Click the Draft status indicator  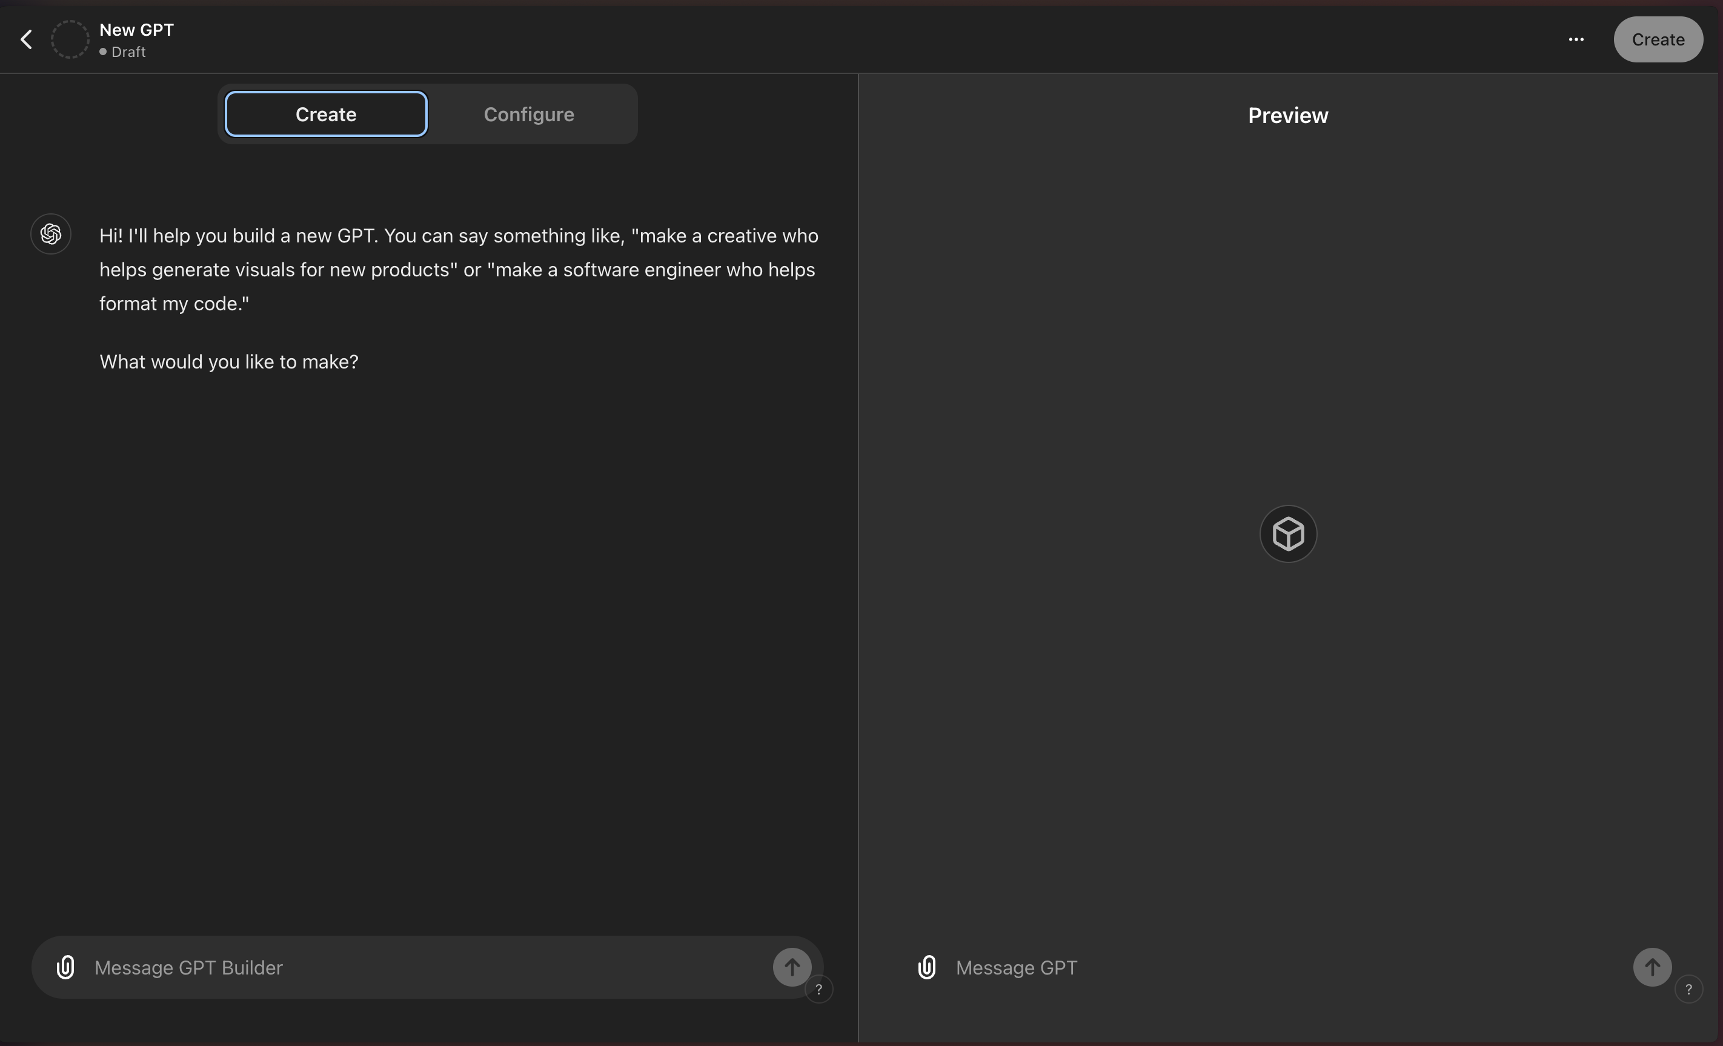pyautogui.click(x=123, y=52)
